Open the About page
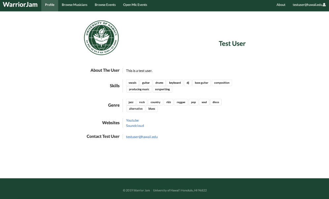This screenshot has width=329, height=199. [281, 5]
